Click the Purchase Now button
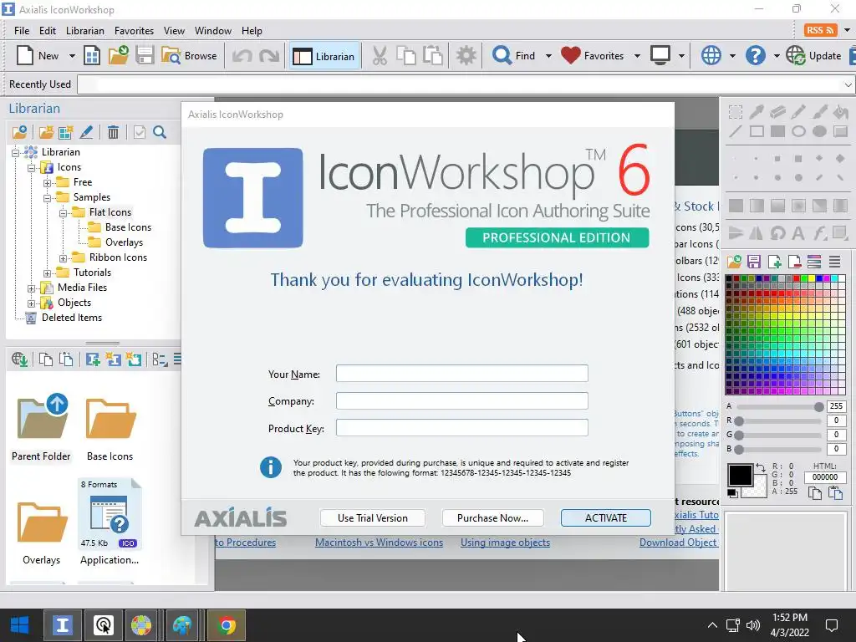This screenshot has width=856, height=642. click(x=492, y=518)
